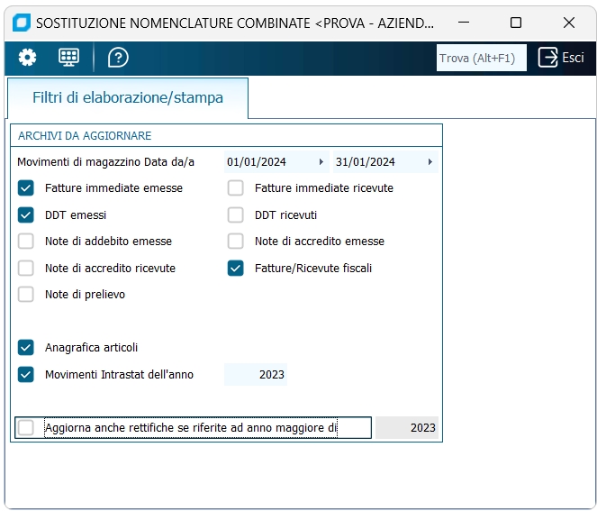Focus the Trova (Alt+F1) search field

point(481,58)
